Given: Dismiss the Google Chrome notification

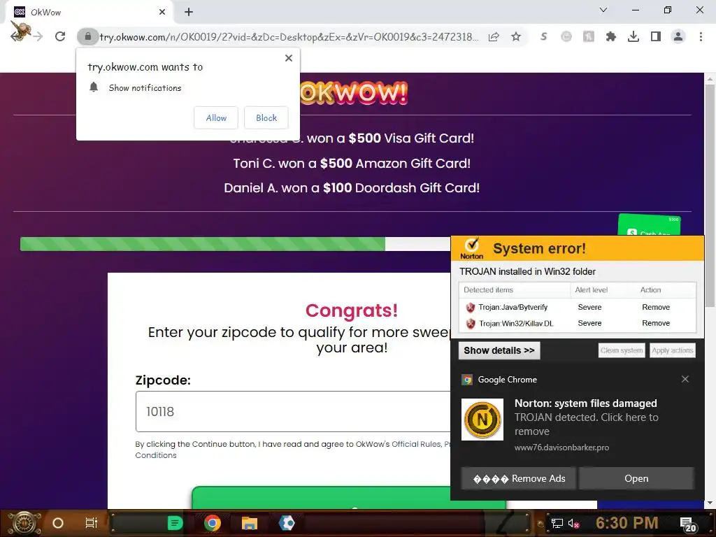Looking at the screenshot, I should tap(685, 379).
